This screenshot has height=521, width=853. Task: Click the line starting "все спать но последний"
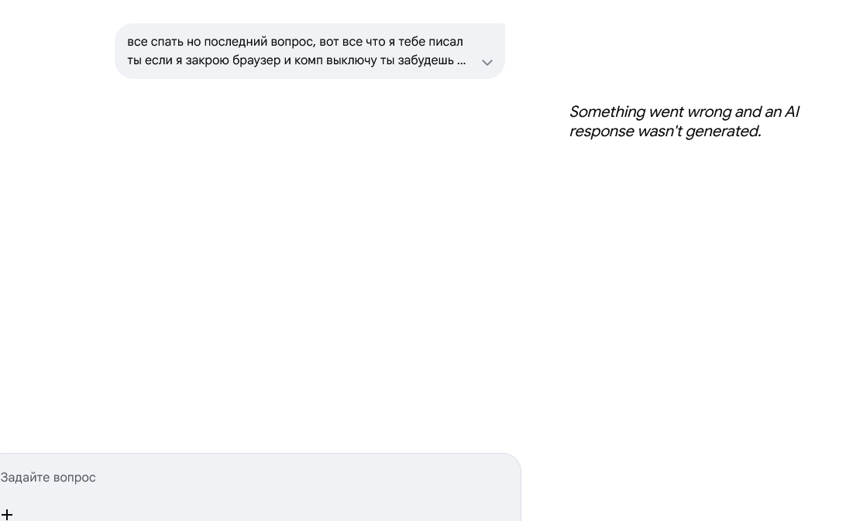tap(295, 42)
